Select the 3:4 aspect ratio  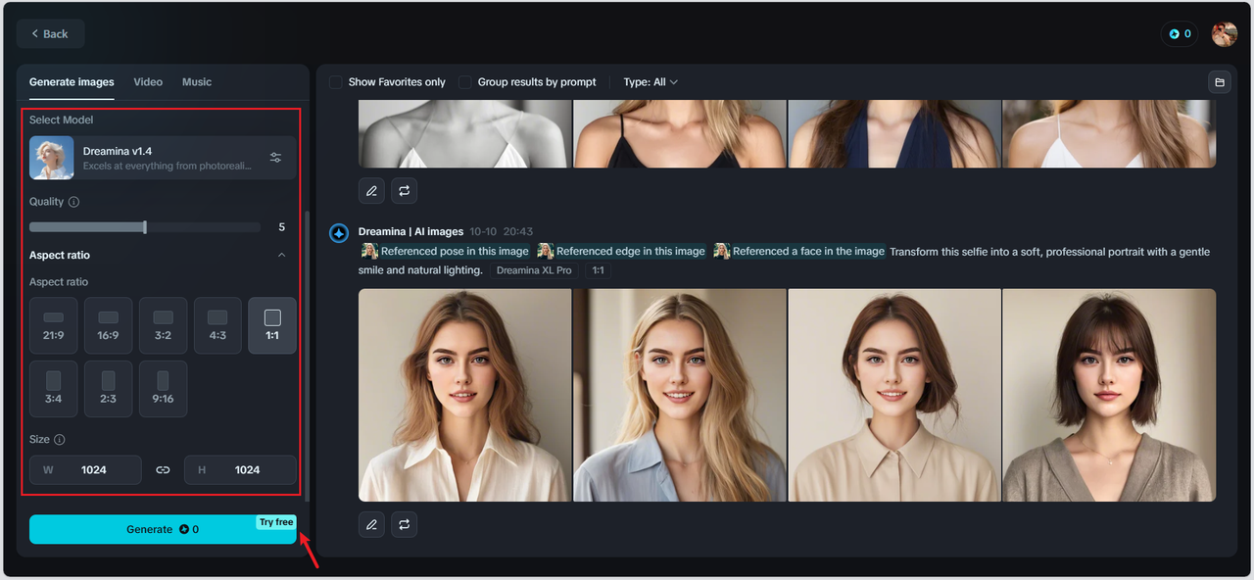click(x=54, y=389)
